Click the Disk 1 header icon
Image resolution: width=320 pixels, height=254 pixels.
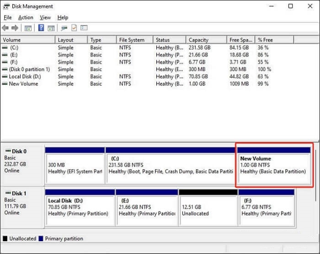click(8, 193)
